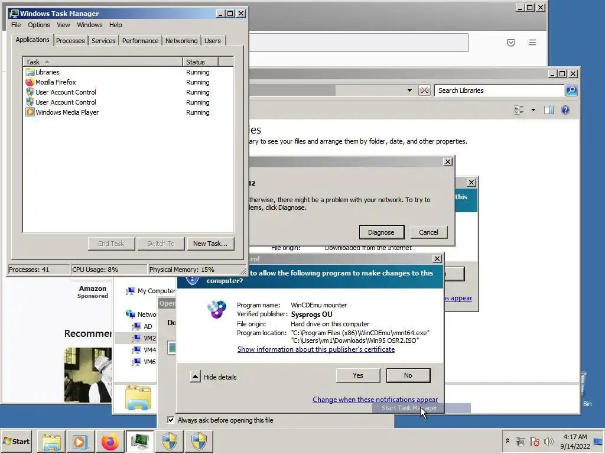Image resolution: width=605 pixels, height=454 pixels.
Task: Open Firefox Pocket save icon
Action: [x=511, y=43]
